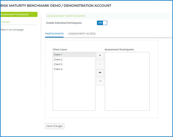Click the Assessment Participants list heading

click(x=119, y=50)
